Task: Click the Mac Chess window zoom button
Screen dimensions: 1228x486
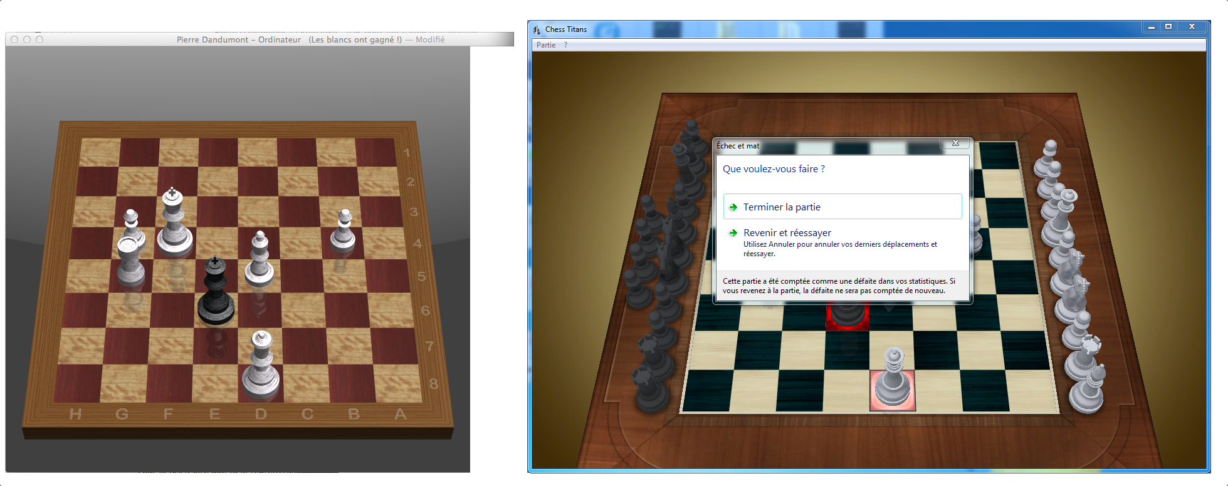Action: pyautogui.click(x=39, y=39)
